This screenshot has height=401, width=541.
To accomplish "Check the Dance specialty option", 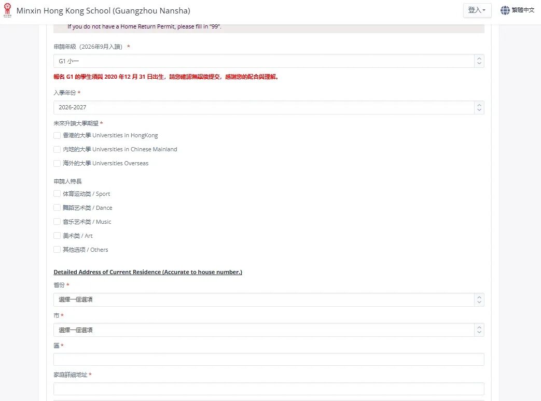I will (57, 208).
